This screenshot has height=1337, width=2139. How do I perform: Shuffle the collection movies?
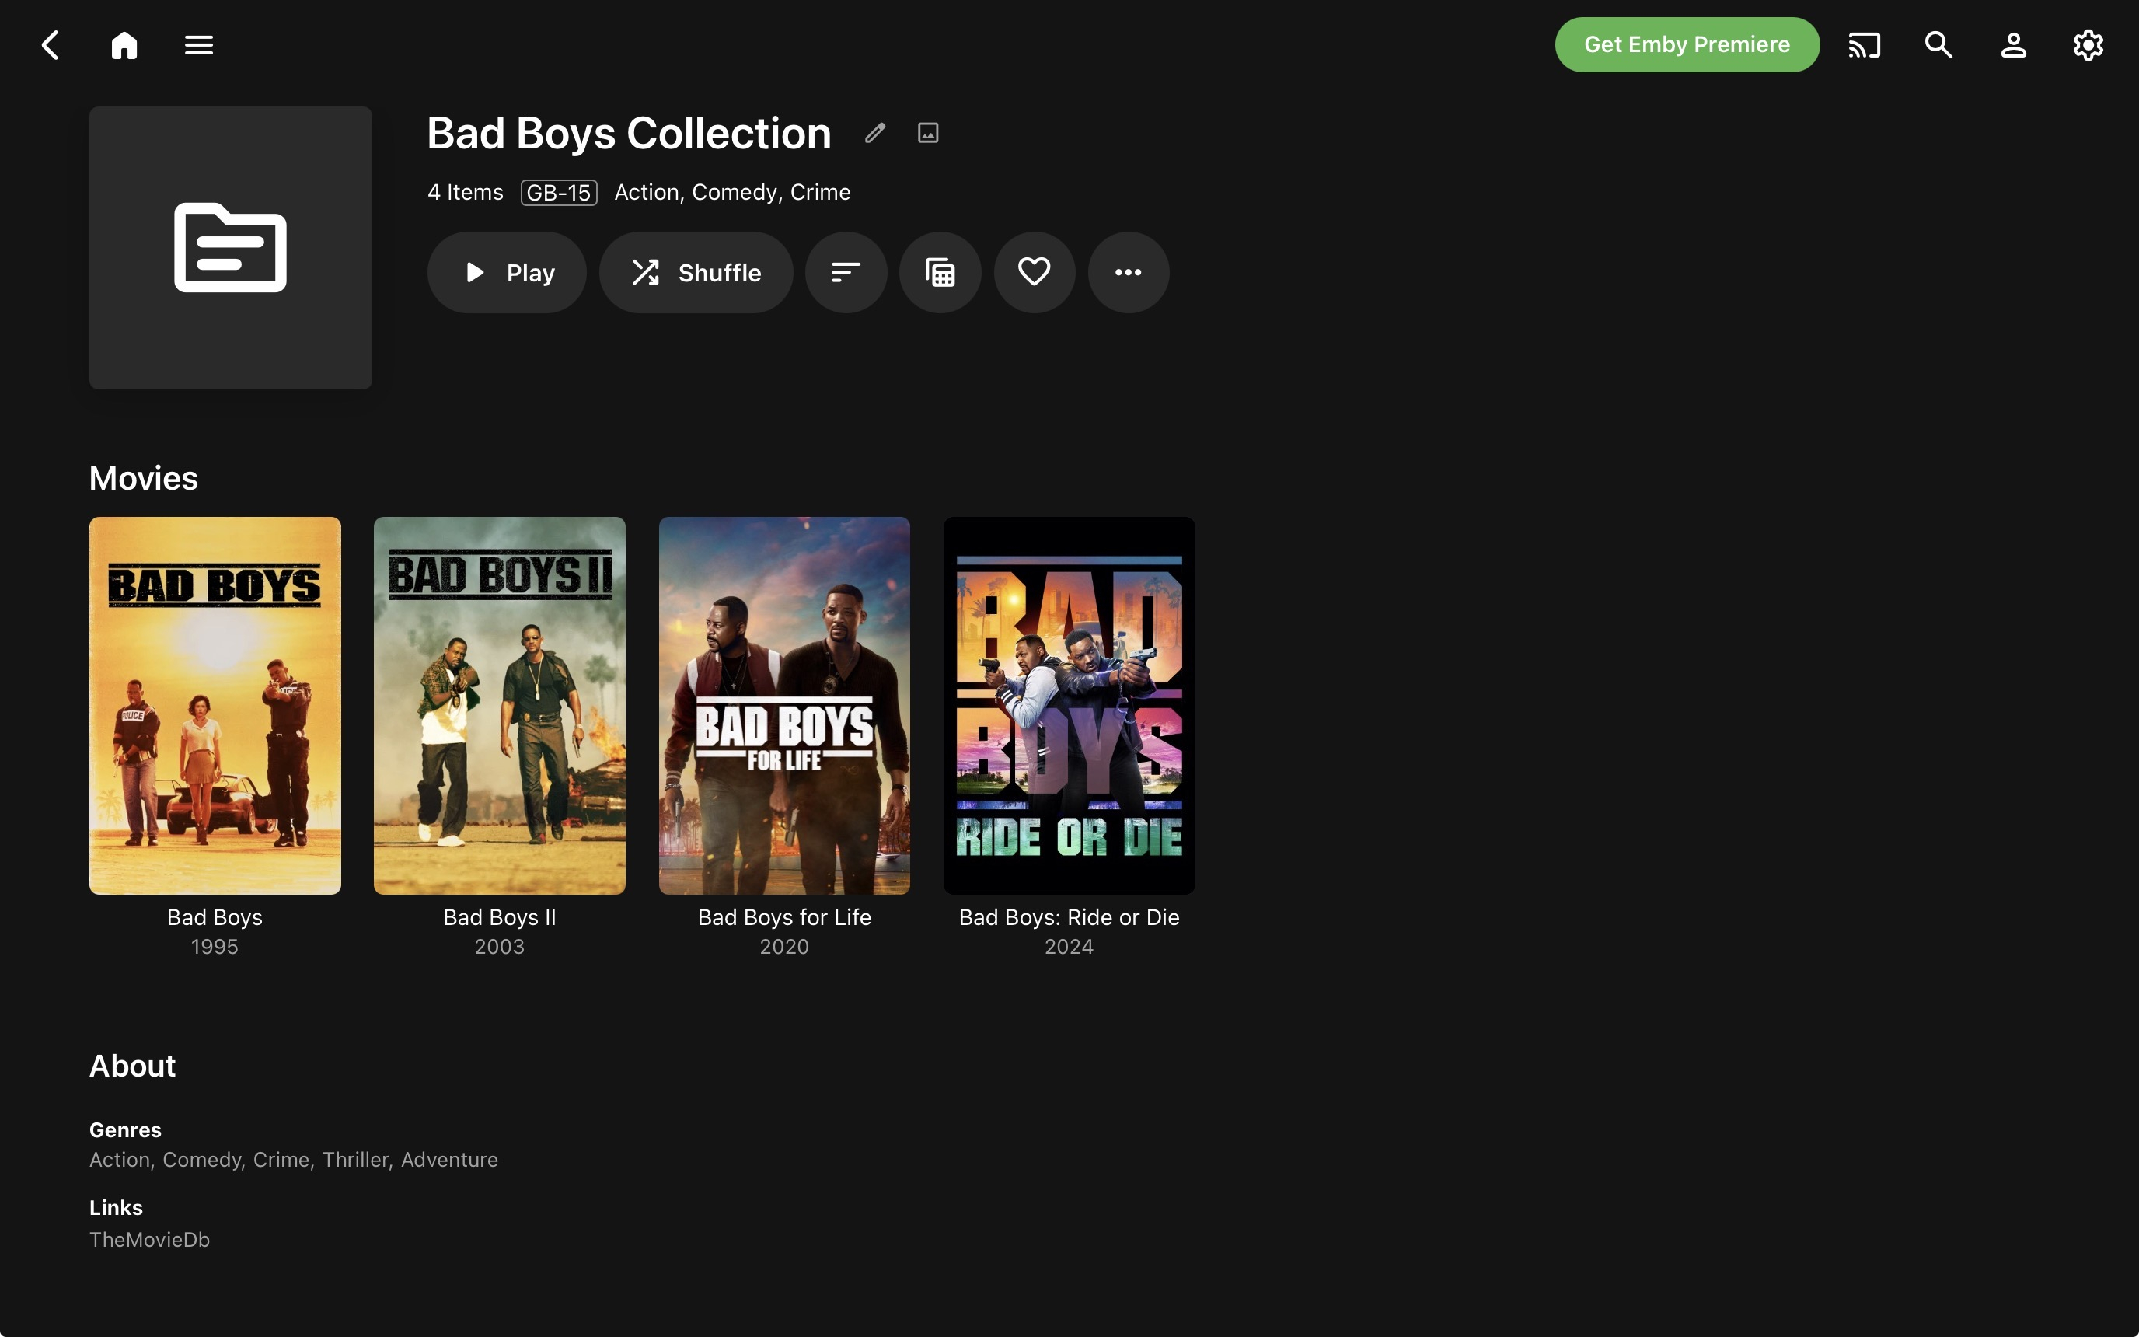(696, 272)
